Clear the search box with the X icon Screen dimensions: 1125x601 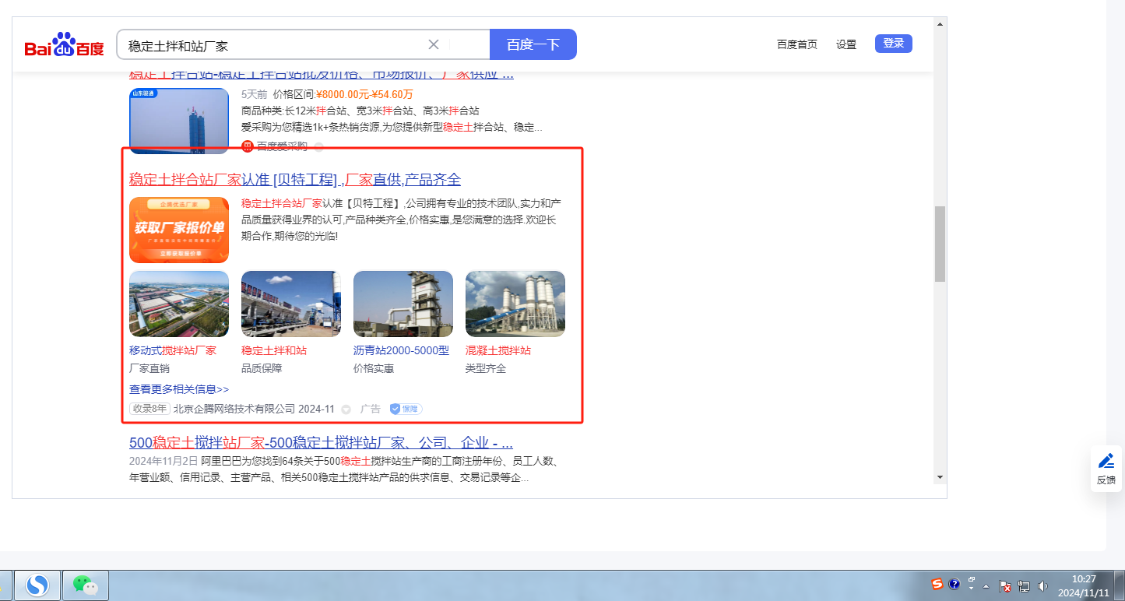[x=434, y=44]
